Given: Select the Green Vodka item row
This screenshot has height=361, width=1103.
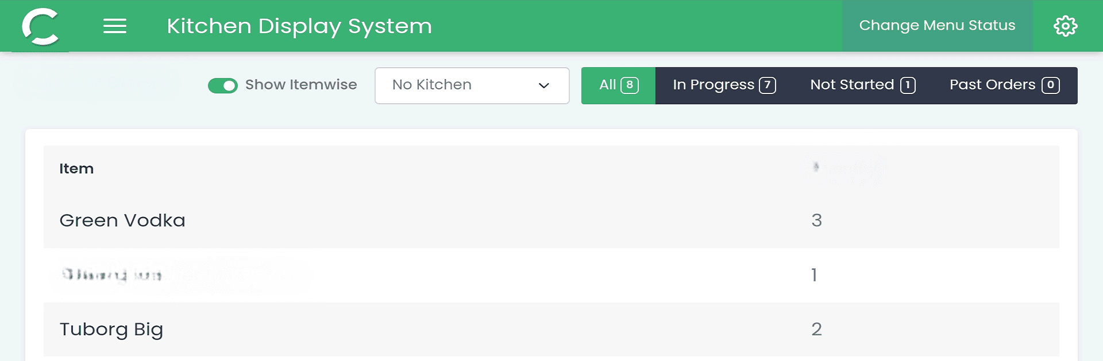Looking at the screenshot, I should tap(551, 221).
